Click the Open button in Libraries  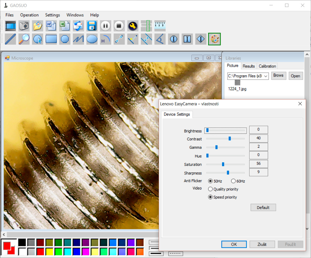(296, 76)
